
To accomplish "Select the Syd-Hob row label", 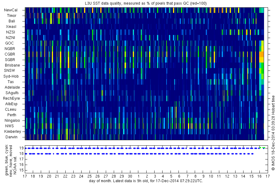I will coord(11,76).
